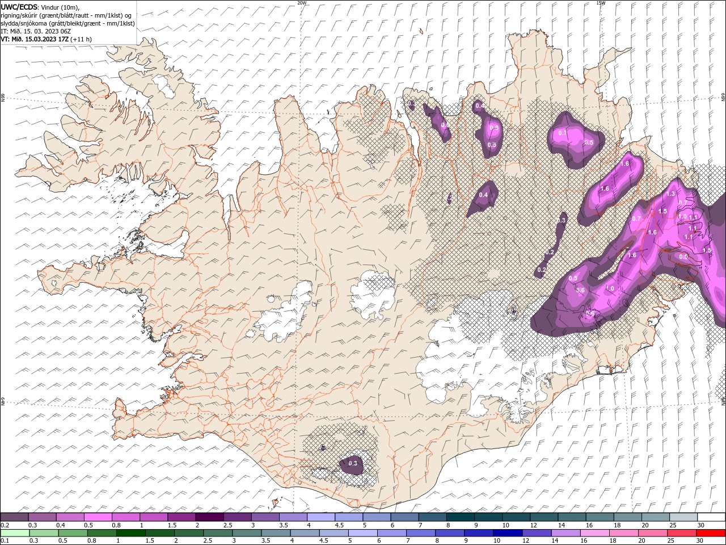
Task: Click the lavender 4–4.5 snow scale swatch
Action: tap(321, 517)
